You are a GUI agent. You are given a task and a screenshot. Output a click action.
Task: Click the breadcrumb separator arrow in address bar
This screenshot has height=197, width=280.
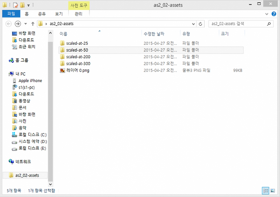click(x=46, y=24)
